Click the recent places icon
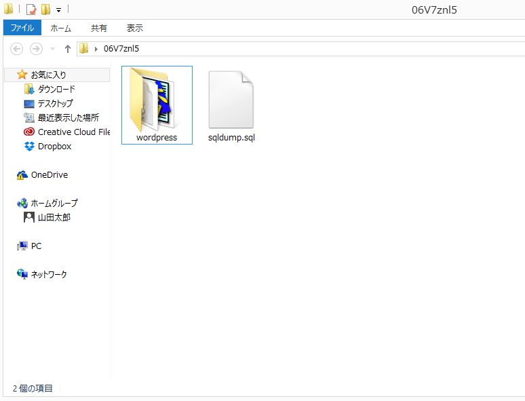This screenshot has width=525, height=401. click(29, 118)
